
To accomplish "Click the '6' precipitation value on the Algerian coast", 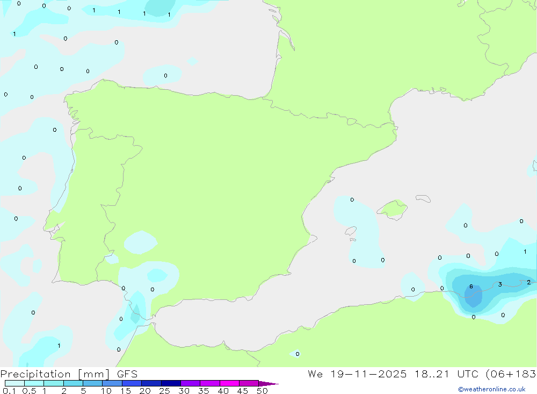I will [471, 286].
